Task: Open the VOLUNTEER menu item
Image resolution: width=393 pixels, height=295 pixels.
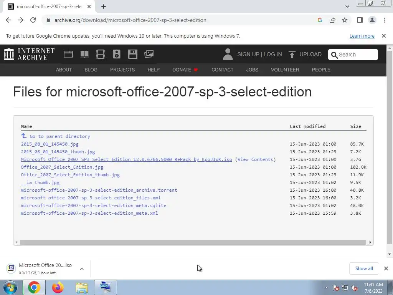Action: pos(285,70)
